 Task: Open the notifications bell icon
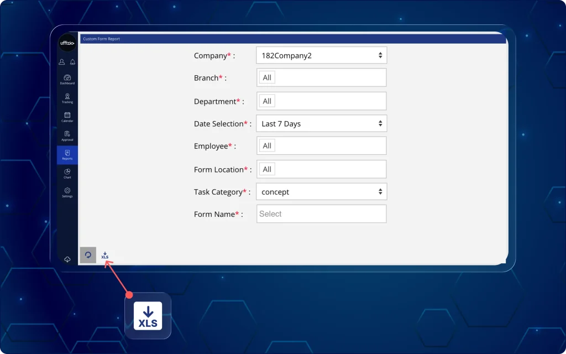pos(72,62)
